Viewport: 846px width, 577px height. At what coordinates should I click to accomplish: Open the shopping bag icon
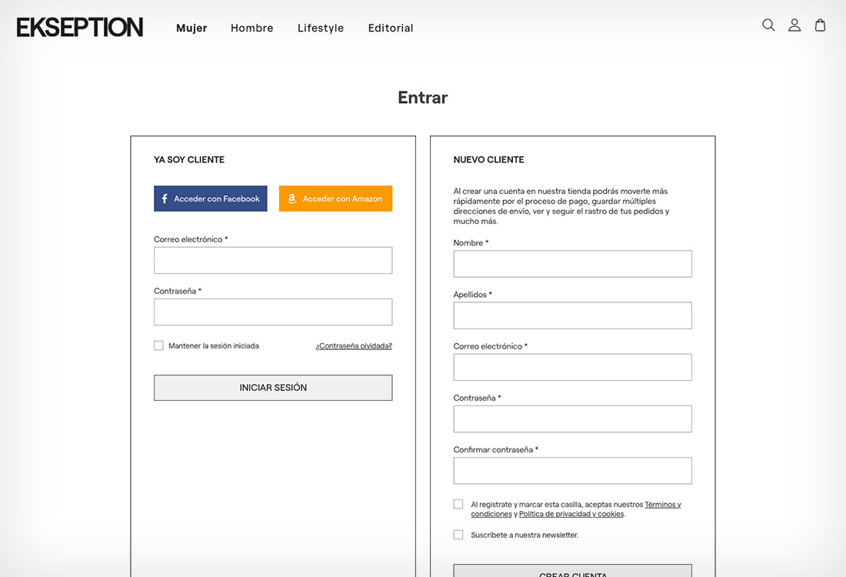click(821, 25)
